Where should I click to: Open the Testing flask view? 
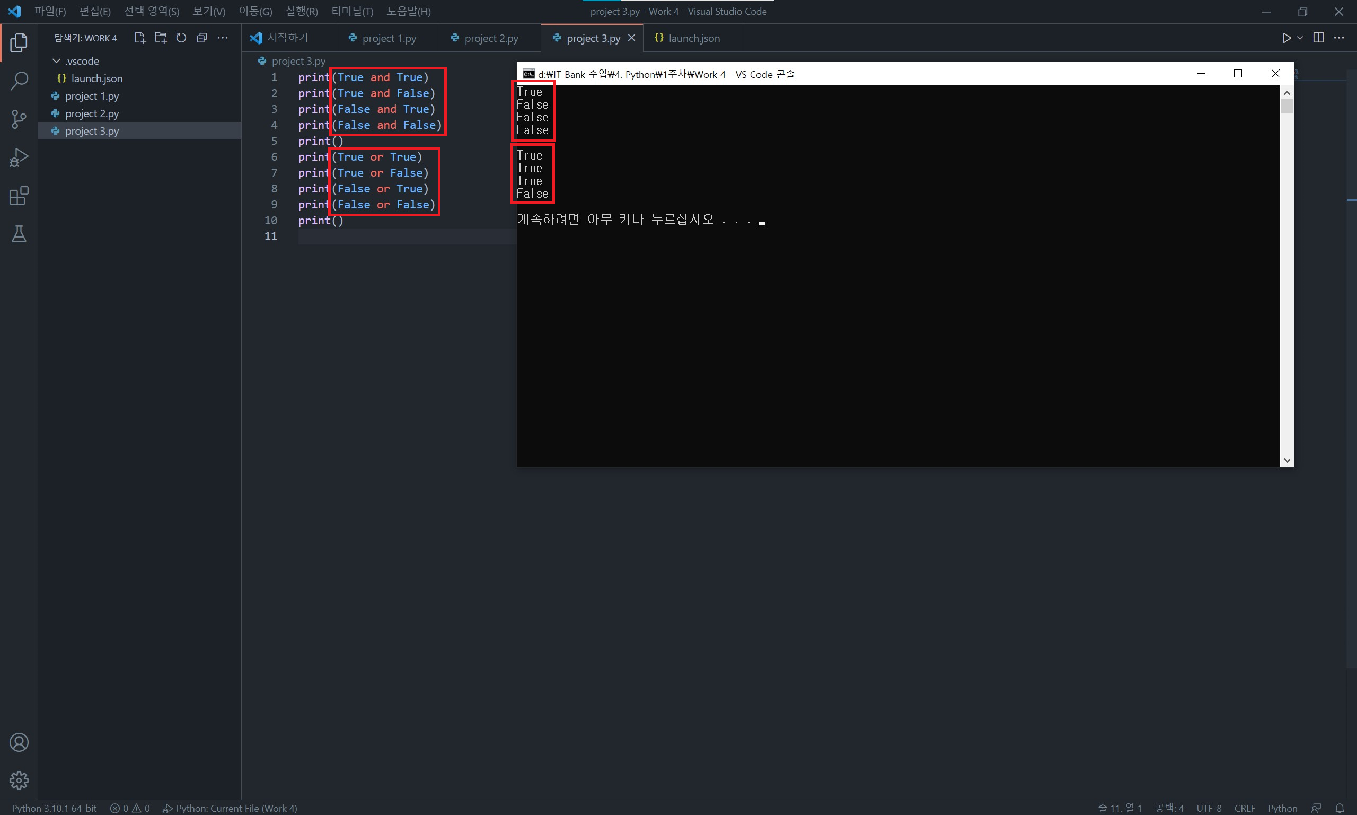(x=19, y=234)
